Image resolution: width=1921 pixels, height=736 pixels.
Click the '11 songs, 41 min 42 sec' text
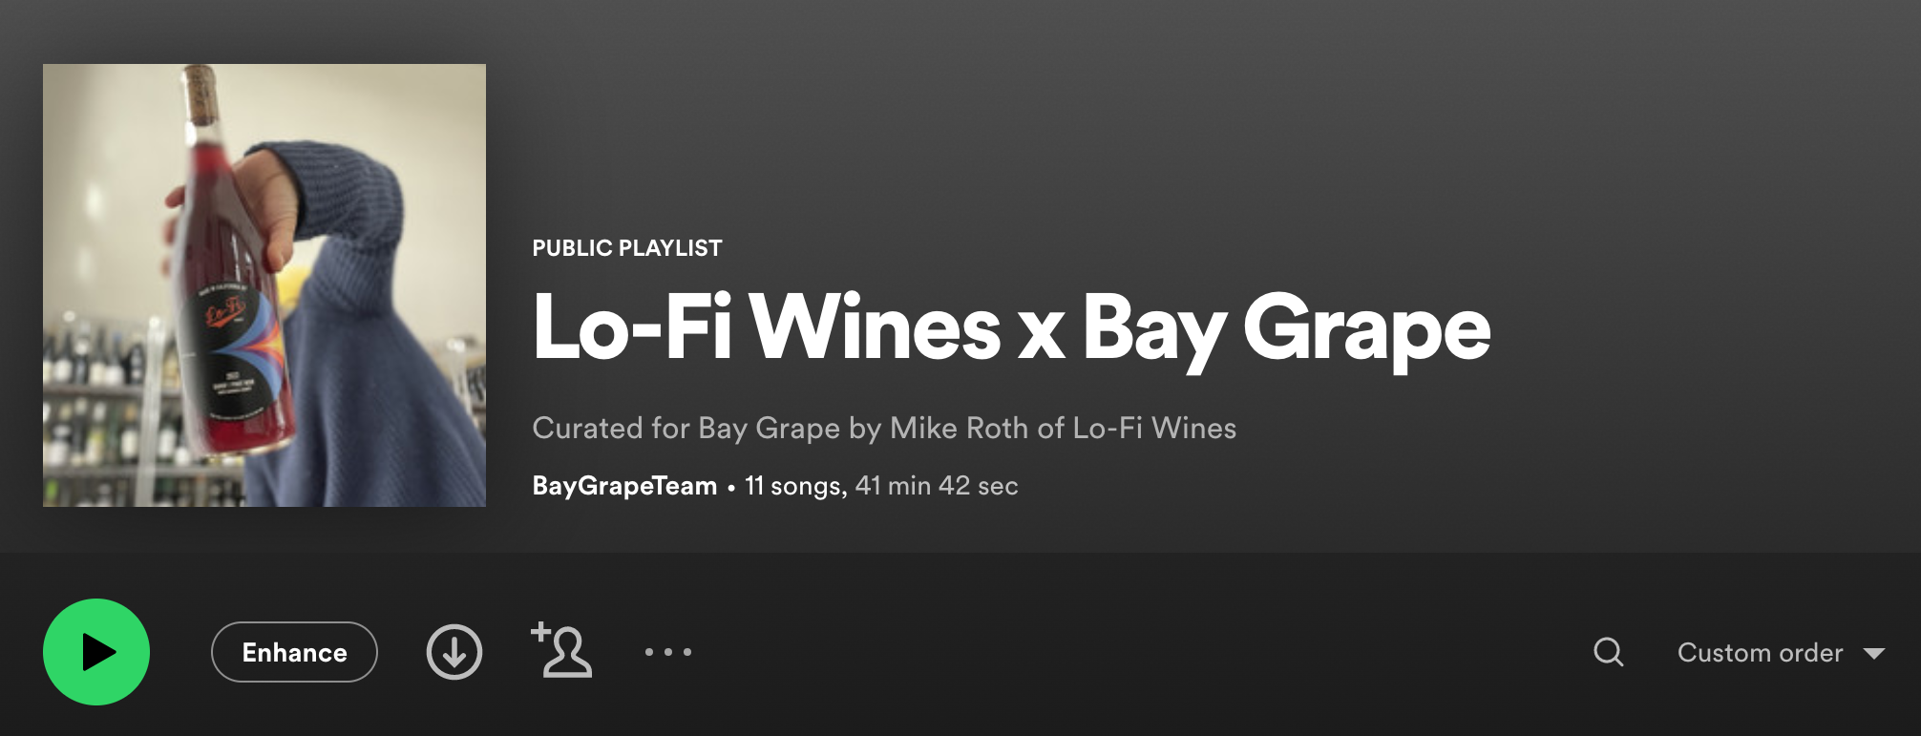tap(881, 486)
